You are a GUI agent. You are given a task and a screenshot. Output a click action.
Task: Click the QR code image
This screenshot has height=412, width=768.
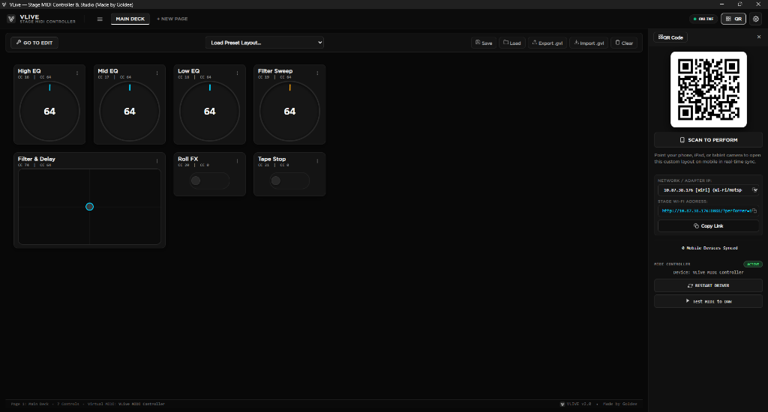point(709,90)
